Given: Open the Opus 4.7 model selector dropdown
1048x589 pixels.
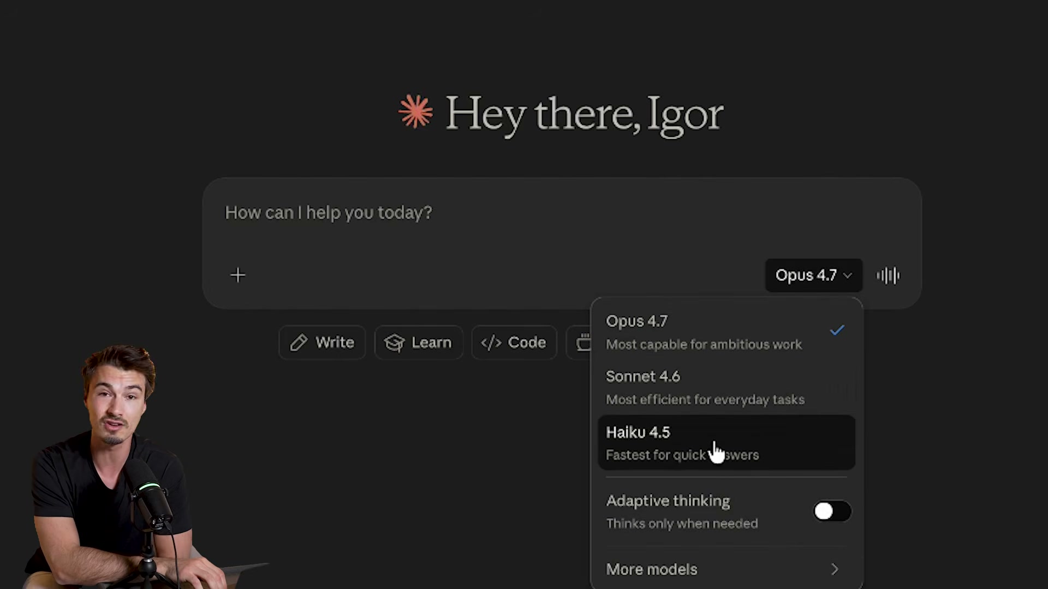Looking at the screenshot, I should pos(813,275).
